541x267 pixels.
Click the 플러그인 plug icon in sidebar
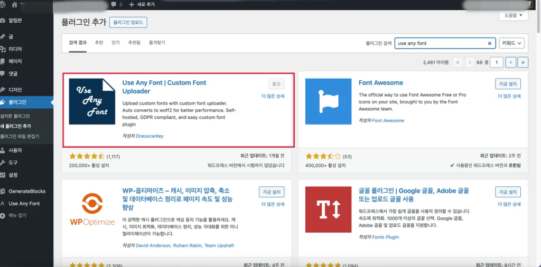(3, 102)
